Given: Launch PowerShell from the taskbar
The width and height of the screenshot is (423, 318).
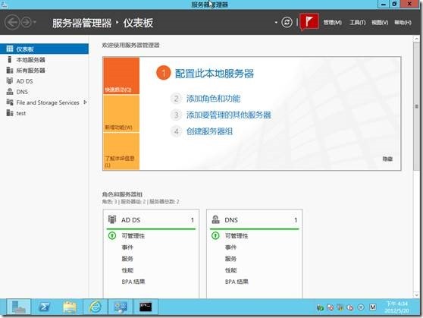Looking at the screenshot, I should click(x=44, y=307).
